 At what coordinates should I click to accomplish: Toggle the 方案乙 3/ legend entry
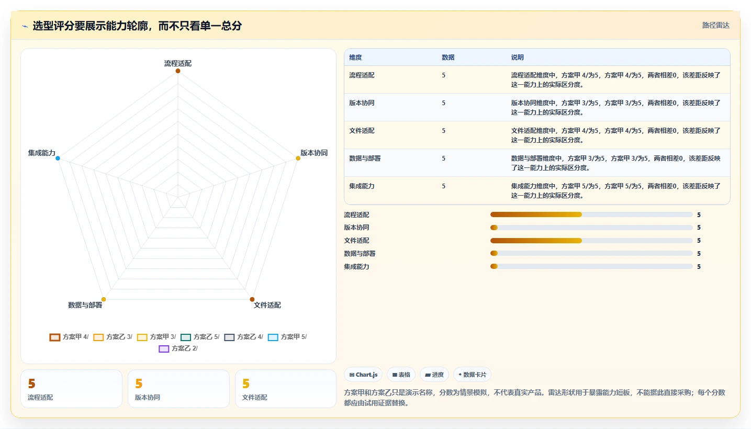[113, 337]
